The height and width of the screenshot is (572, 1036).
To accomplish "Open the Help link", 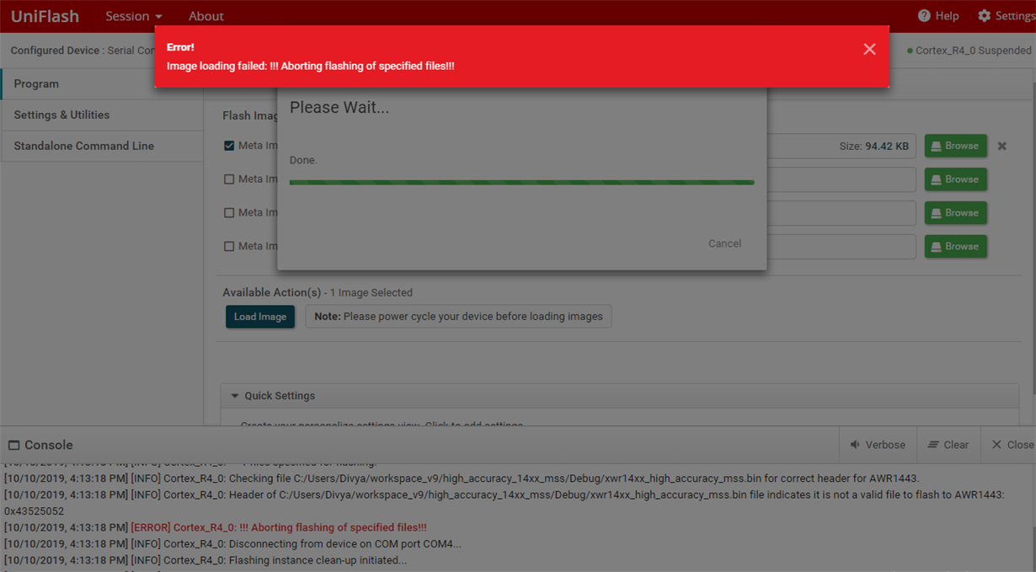I will point(938,16).
